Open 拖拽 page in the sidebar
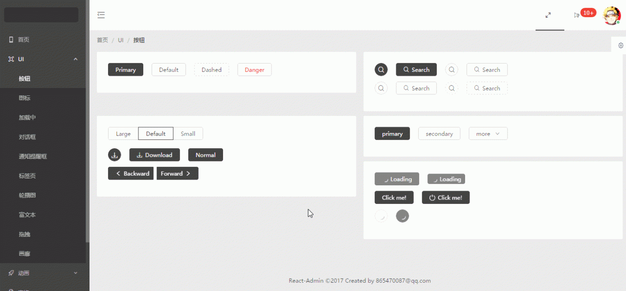 [x=43, y=234]
